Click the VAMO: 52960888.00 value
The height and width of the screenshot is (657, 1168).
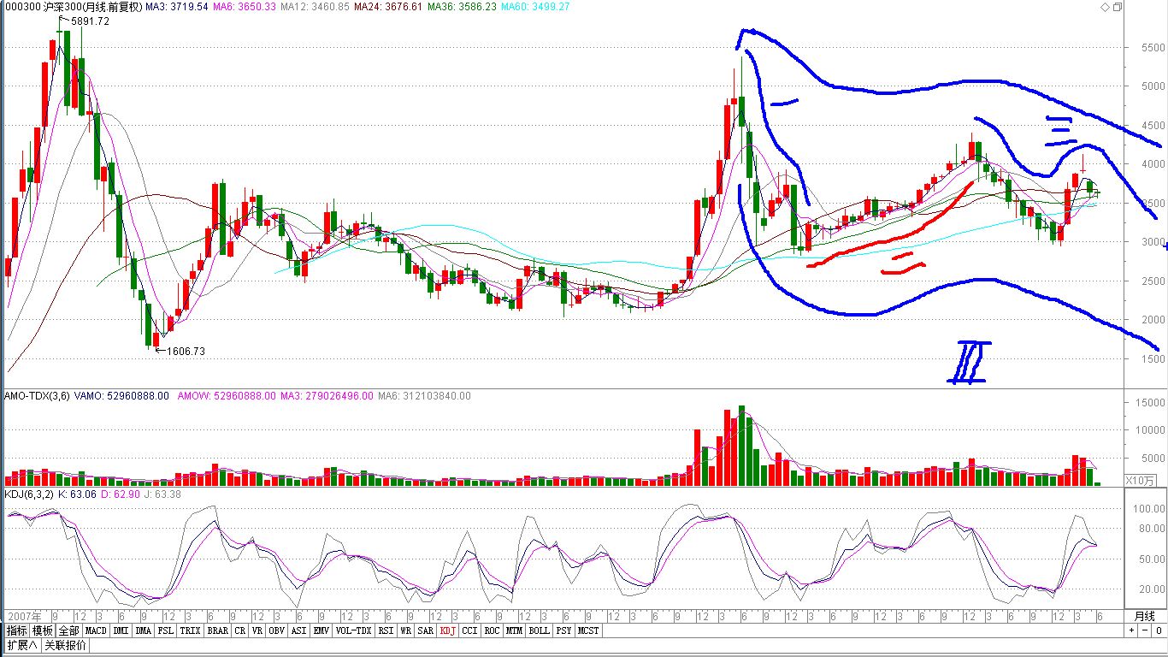pyautogui.click(x=121, y=396)
